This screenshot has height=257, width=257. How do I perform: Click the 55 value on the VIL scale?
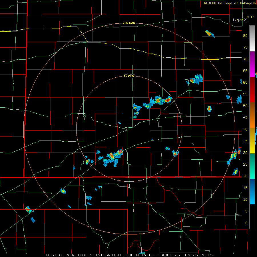[245, 94]
